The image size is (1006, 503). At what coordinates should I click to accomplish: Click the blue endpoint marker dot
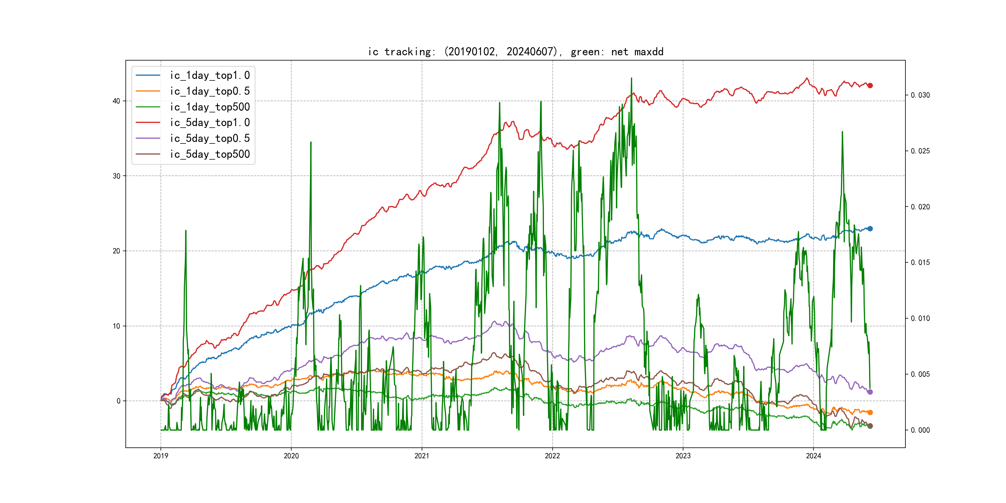coord(870,229)
